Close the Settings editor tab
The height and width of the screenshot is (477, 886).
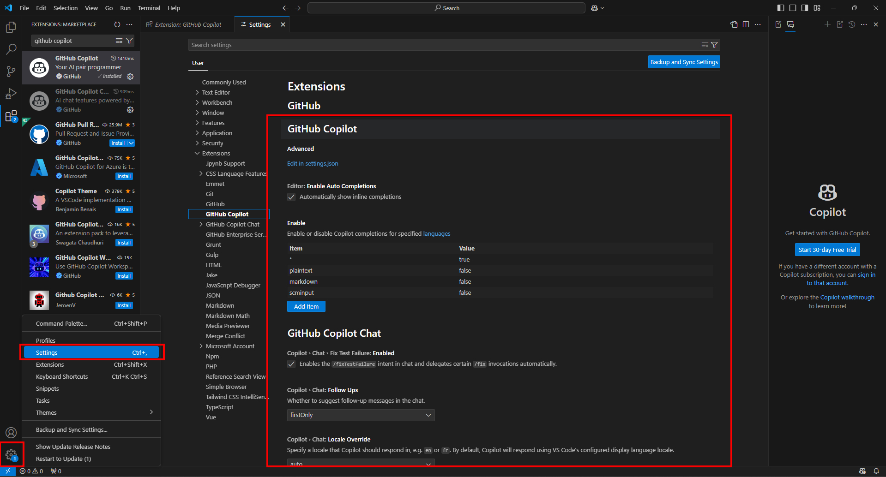pyautogui.click(x=283, y=24)
